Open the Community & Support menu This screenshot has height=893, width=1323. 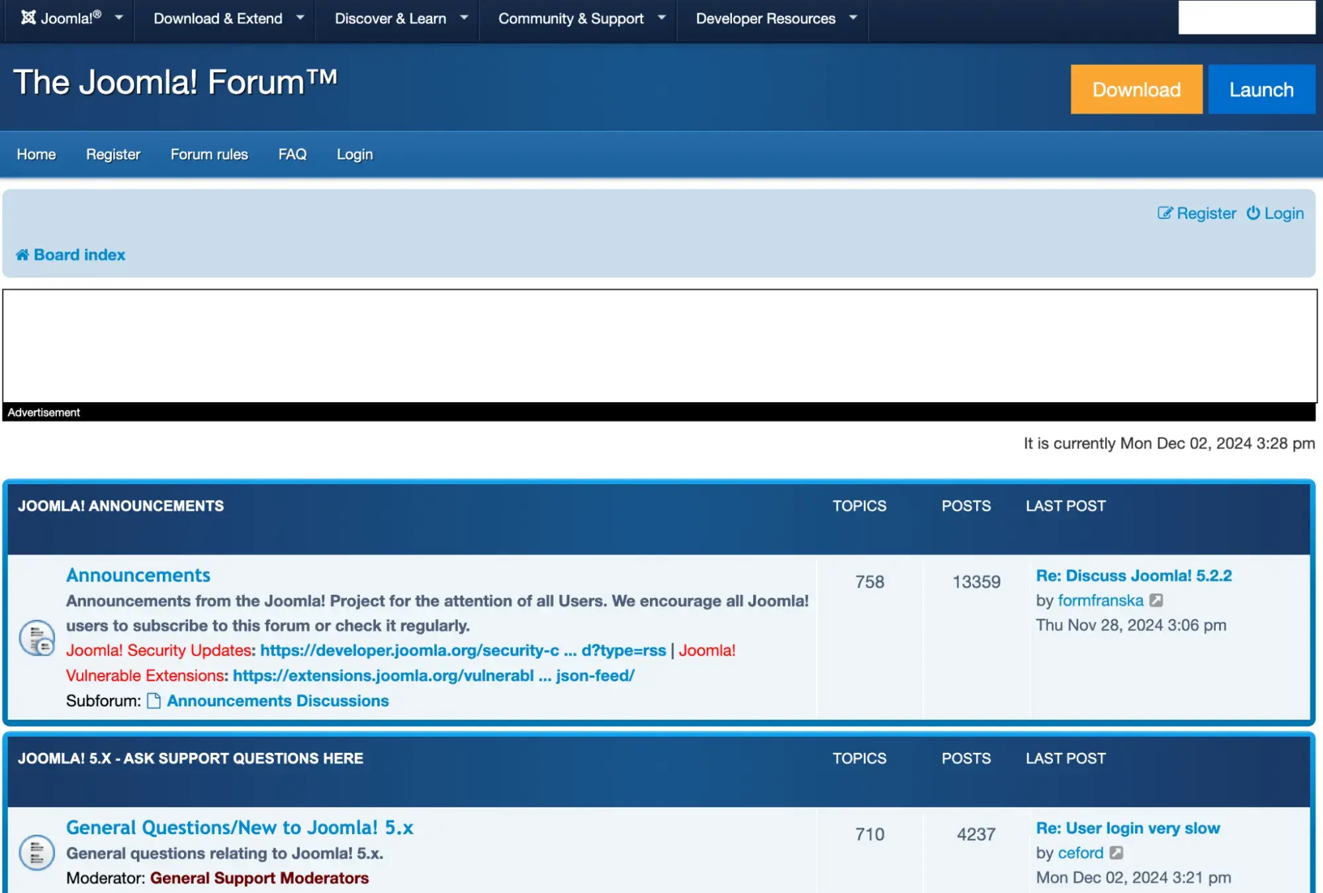tap(570, 19)
